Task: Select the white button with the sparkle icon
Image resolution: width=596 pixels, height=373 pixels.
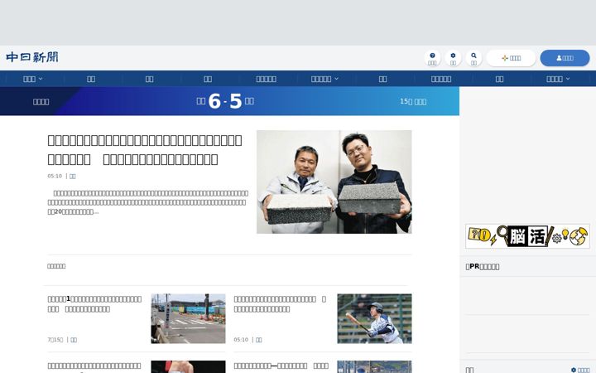Action: tap(511, 58)
